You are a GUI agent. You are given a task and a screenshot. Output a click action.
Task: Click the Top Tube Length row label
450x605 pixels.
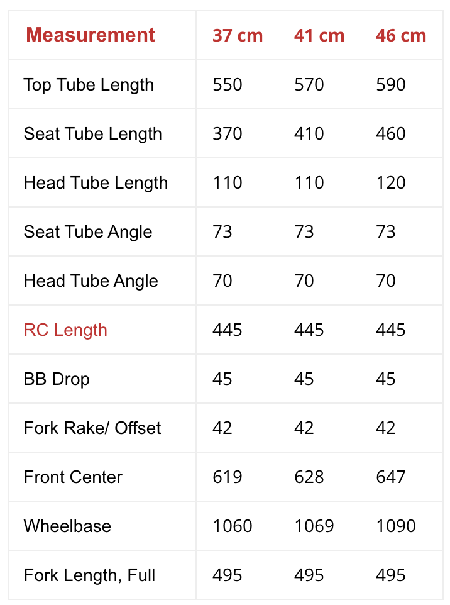point(89,85)
